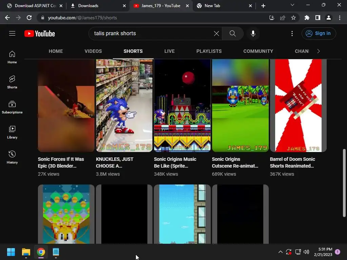The width and height of the screenshot is (347, 260).
Task: Open a new browser tab with plus
Action: 263,6
